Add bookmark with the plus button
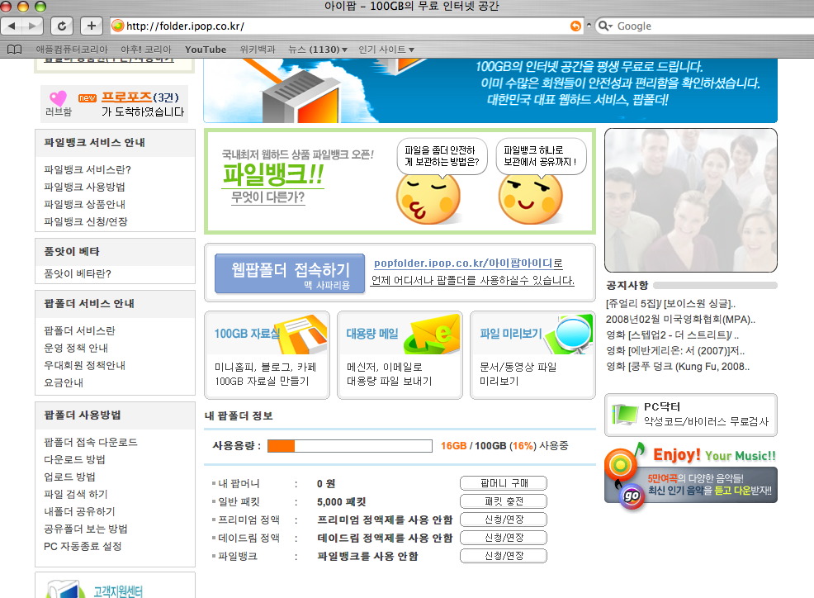 [92, 26]
